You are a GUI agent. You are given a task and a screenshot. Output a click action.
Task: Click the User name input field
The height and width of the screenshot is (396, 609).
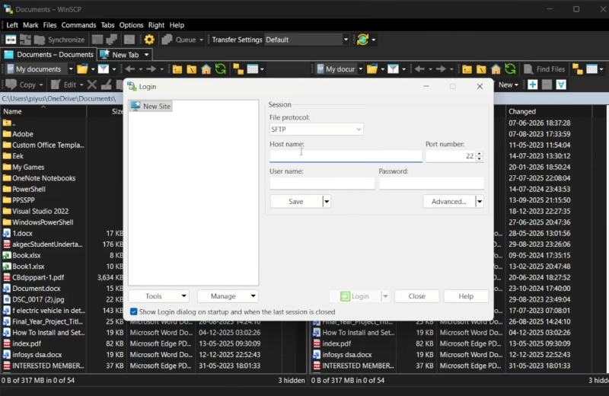click(322, 183)
